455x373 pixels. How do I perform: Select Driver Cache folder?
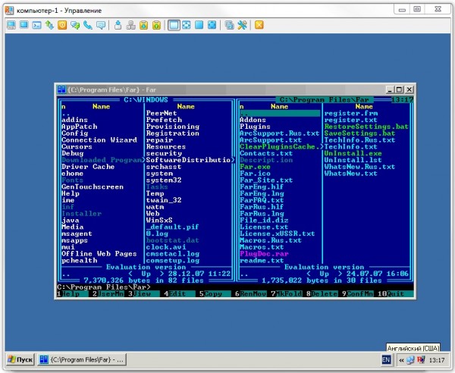point(88,167)
